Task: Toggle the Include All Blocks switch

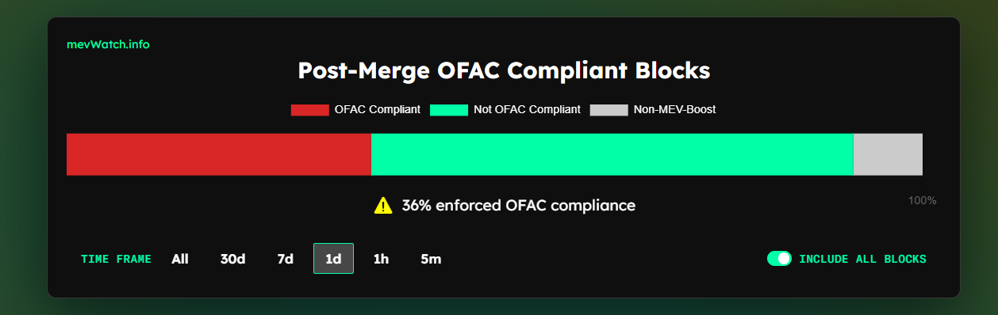Action: point(779,259)
